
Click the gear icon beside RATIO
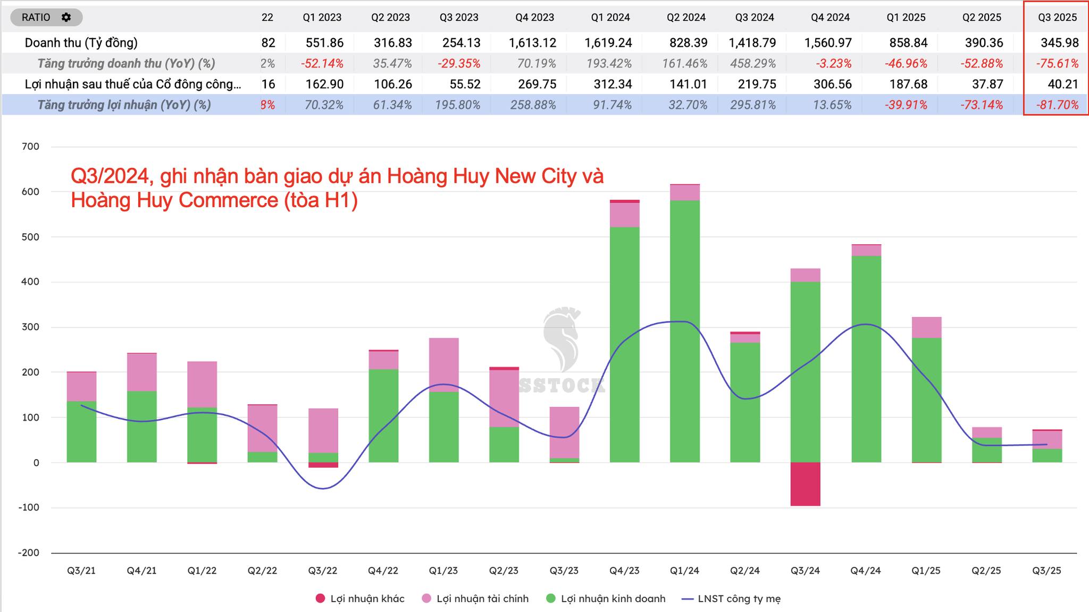[x=66, y=17]
